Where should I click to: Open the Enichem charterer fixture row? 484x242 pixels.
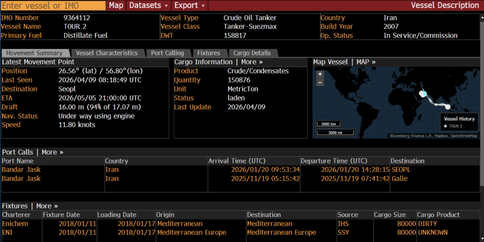pyautogui.click(x=15, y=224)
